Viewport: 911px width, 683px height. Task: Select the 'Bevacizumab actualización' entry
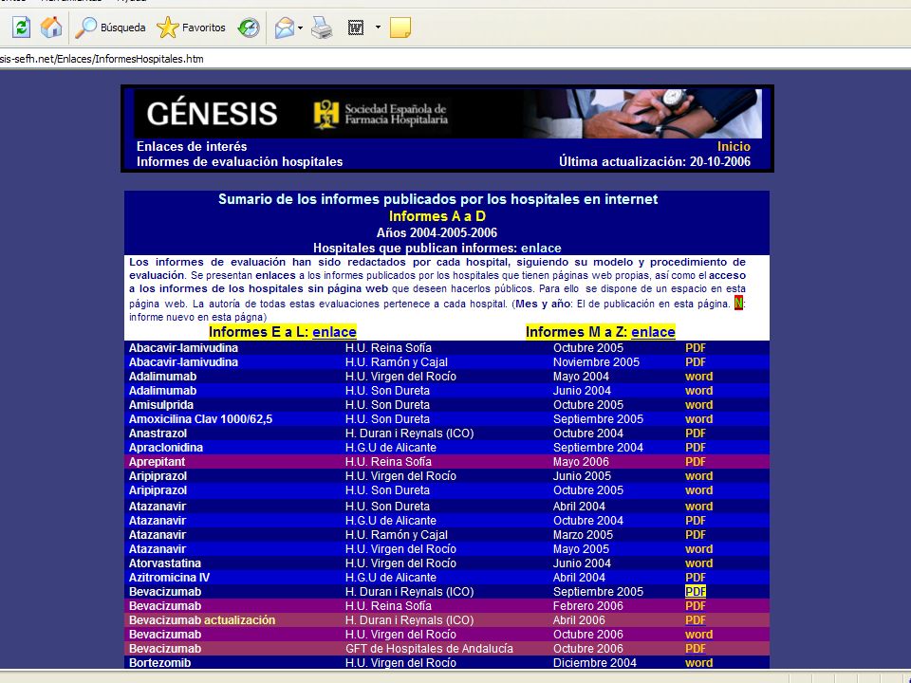[201, 619]
